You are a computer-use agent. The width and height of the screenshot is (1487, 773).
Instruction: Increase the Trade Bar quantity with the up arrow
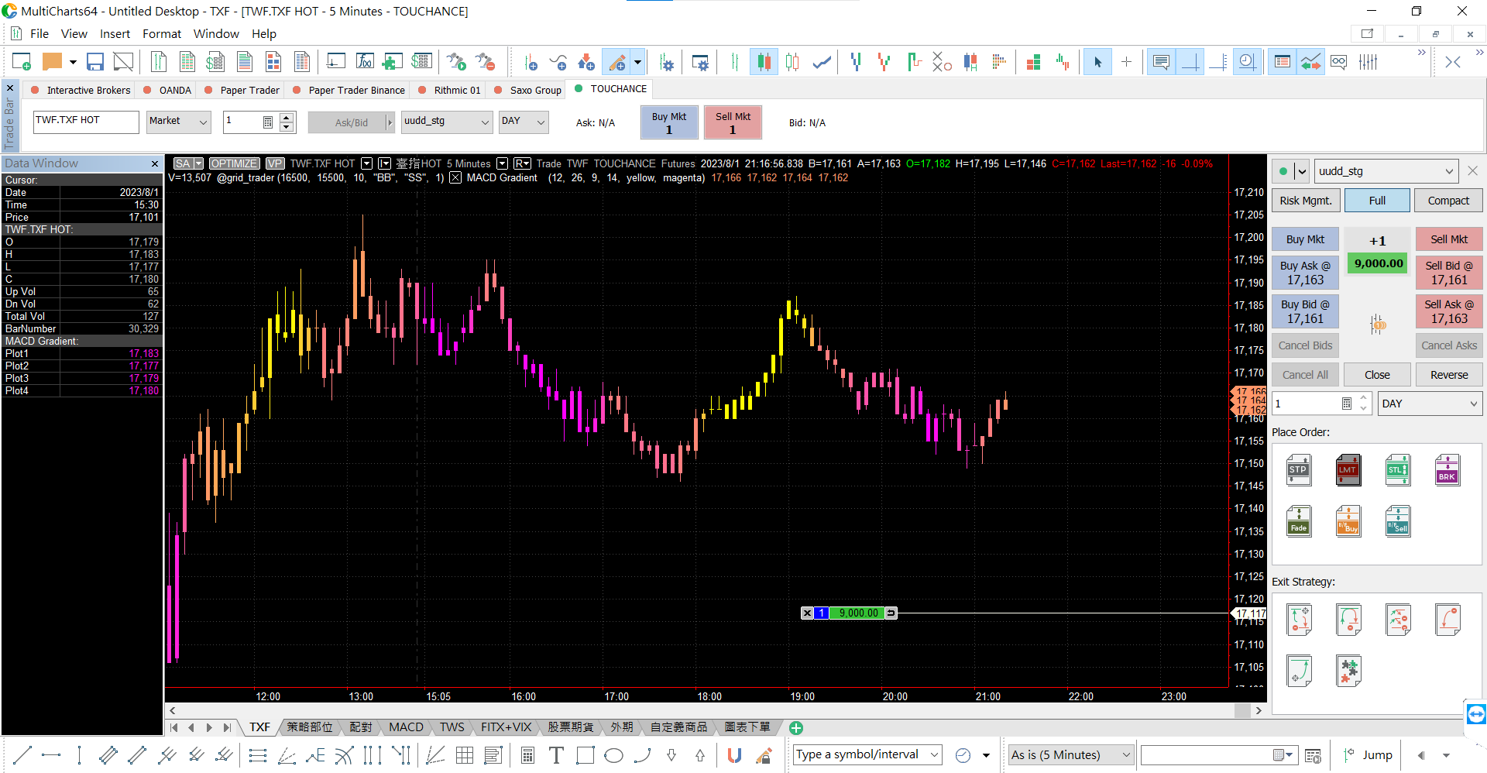click(287, 117)
